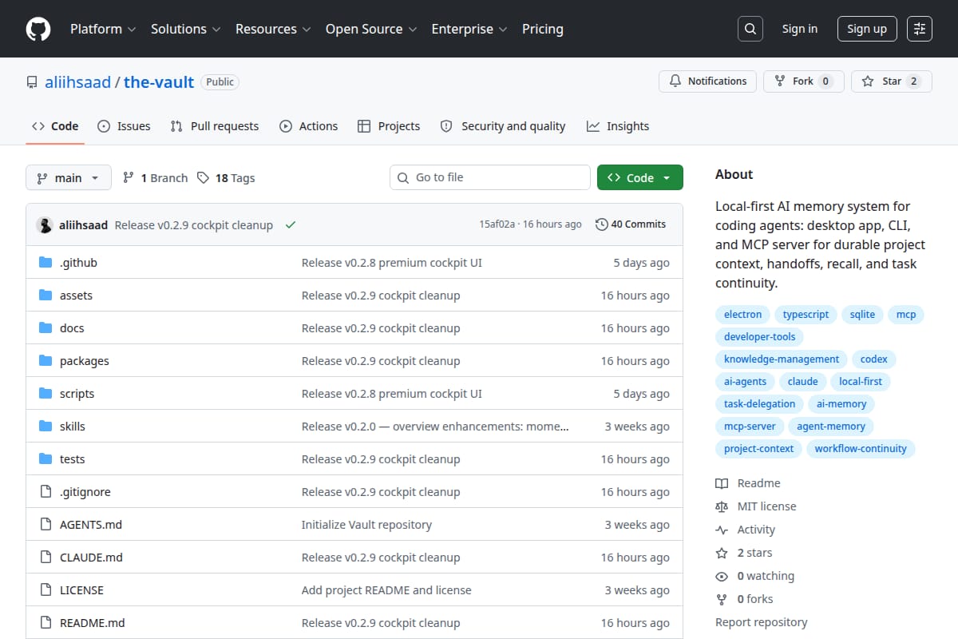Select the typescript topic tag
The width and height of the screenshot is (958, 639).
(806, 315)
